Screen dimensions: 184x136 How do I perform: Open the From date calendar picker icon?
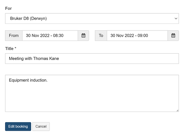(x=83, y=36)
